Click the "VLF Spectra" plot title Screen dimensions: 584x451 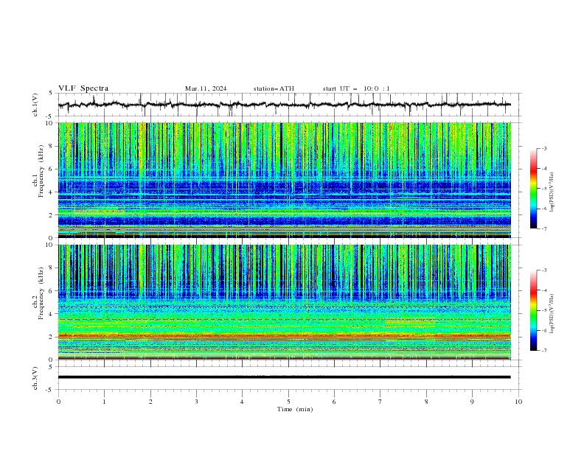[83, 88]
